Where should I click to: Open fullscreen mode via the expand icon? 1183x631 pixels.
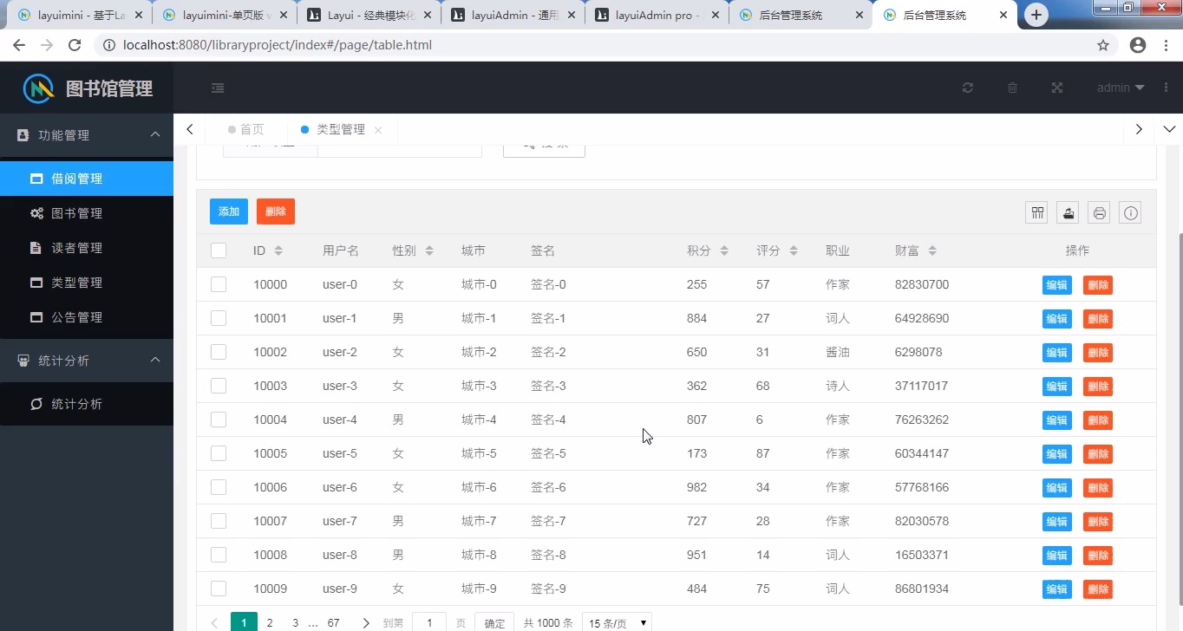click(1057, 88)
